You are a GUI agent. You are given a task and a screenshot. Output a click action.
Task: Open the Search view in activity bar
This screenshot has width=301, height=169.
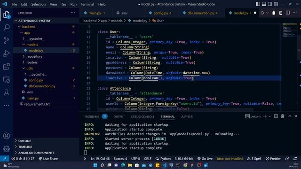[x=6, y=27]
